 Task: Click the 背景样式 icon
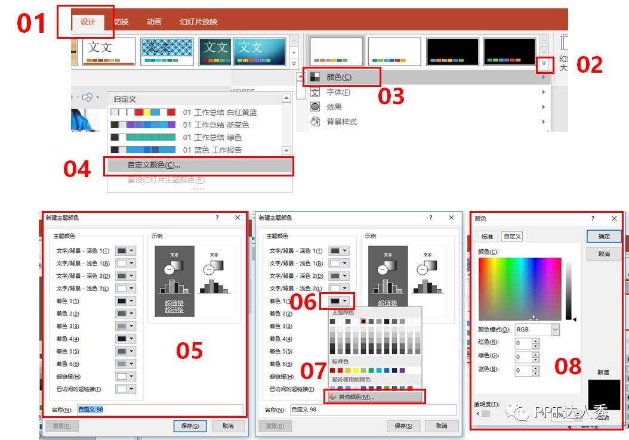(x=315, y=122)
